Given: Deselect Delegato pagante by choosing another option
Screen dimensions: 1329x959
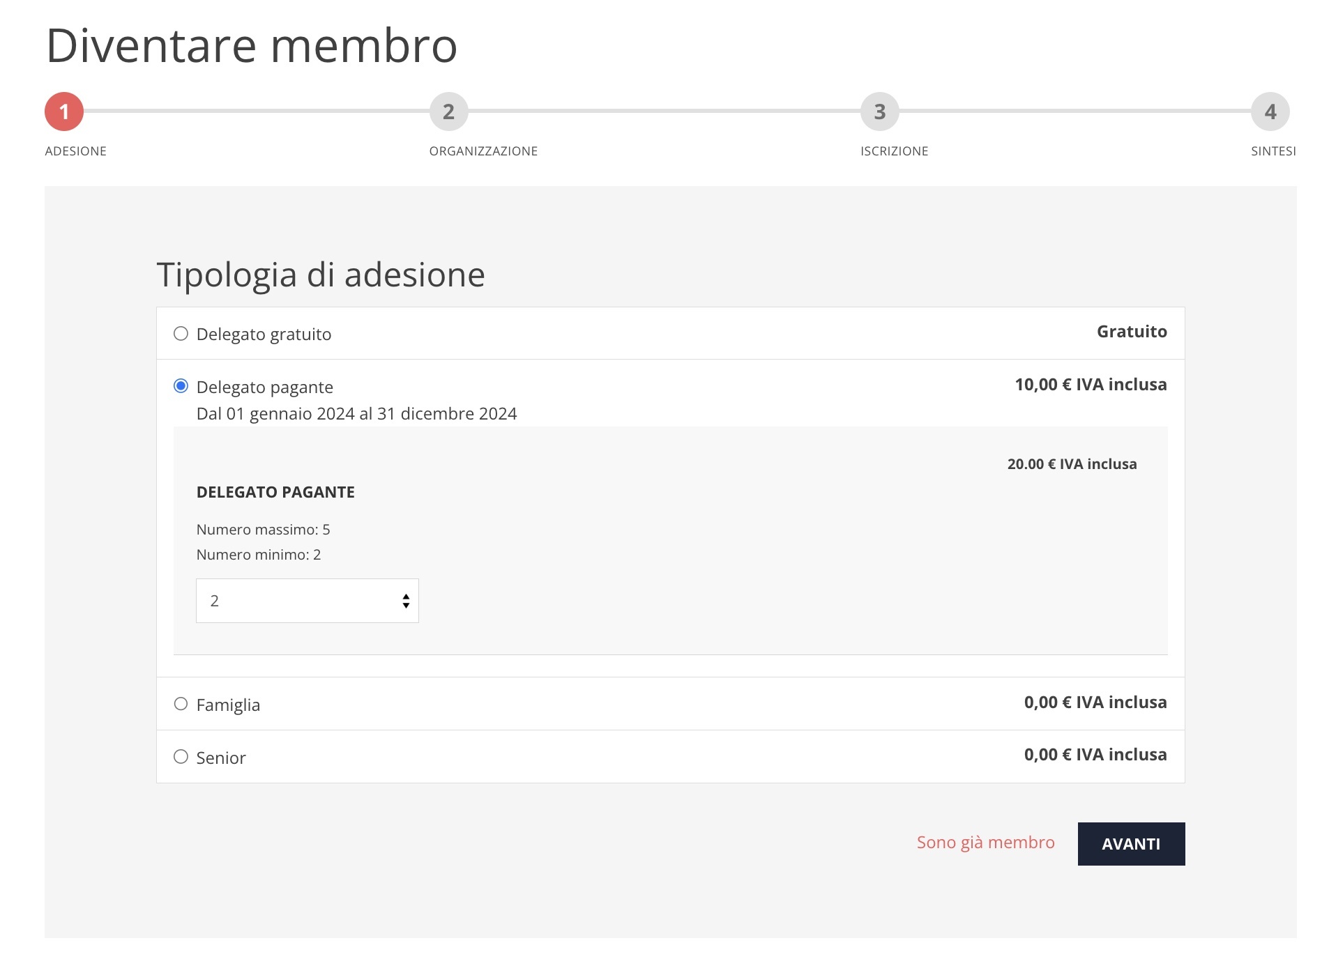Looking at the screenshot, I should click(x=182, y=333).
